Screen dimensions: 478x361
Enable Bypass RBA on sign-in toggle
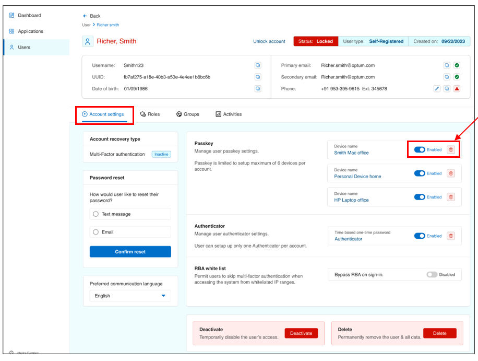tap(432, 275)
